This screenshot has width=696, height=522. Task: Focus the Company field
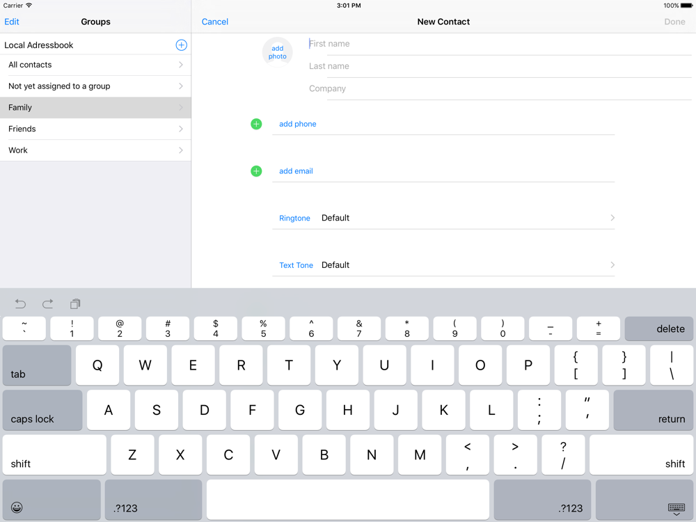coord(500,88)
